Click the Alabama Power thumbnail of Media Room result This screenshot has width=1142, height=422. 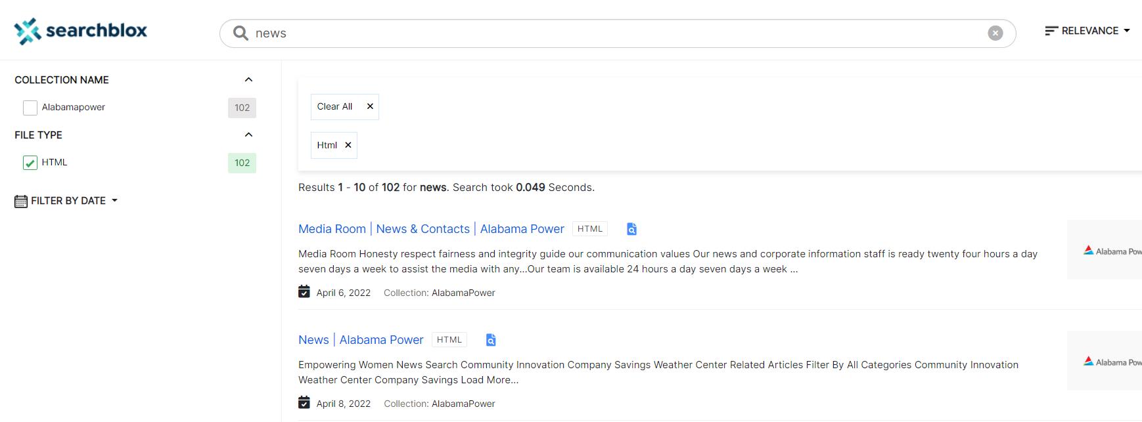(1105, 250)
